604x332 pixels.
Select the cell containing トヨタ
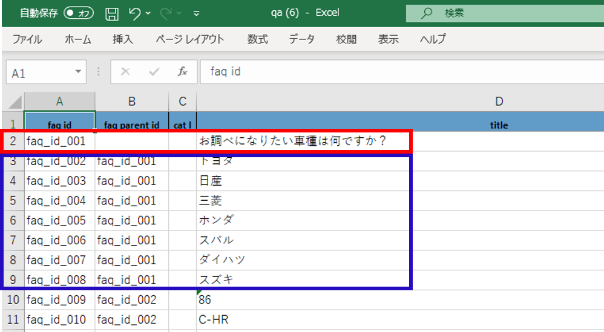click(x=303, y=161)
